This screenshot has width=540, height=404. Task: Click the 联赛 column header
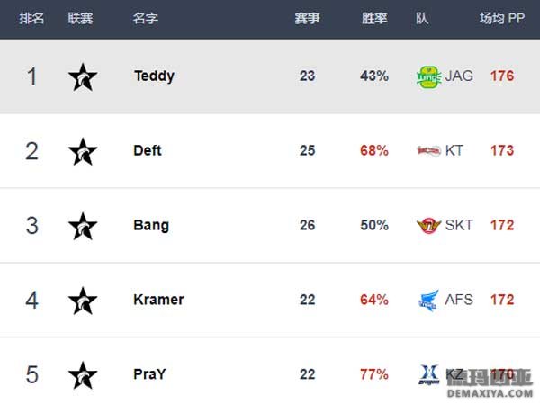[x=80, y=18]
